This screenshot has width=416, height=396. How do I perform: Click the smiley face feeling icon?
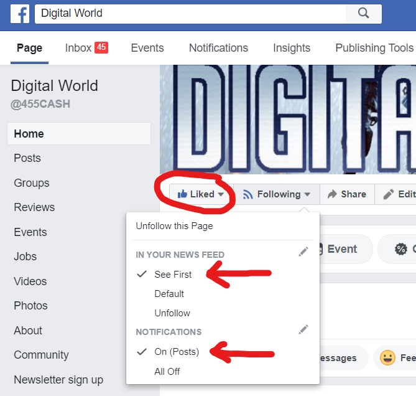[x=387, y=357]
